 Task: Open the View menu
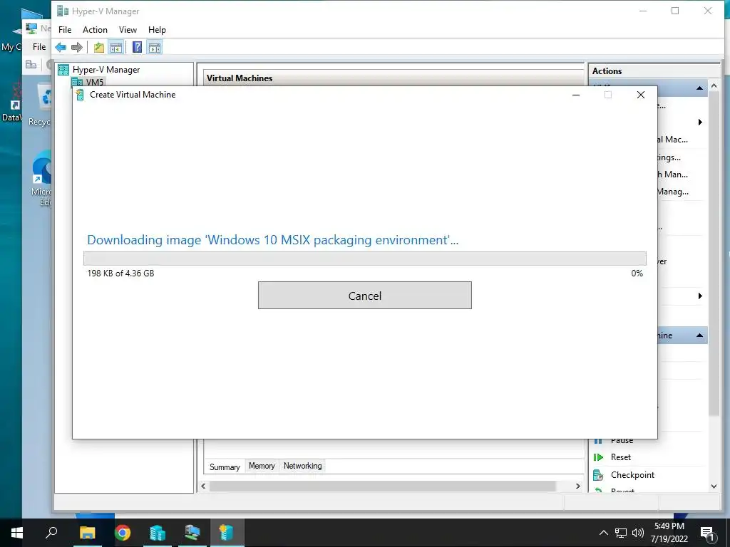pyautogui.click(x=128, y=30)
